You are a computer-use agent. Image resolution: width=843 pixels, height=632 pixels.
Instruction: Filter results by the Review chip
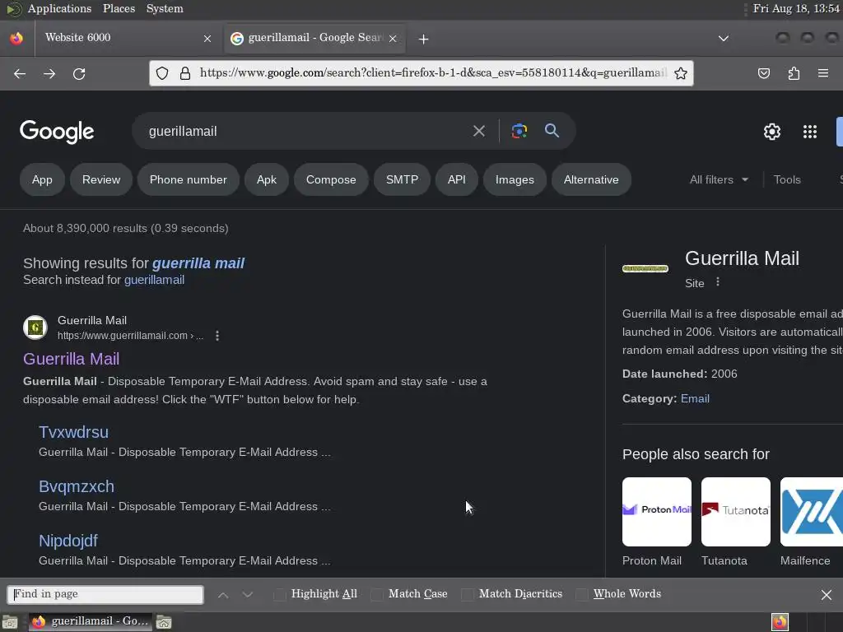101,179
